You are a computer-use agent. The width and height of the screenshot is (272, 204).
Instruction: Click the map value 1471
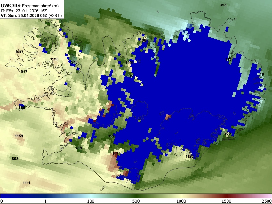[116, 153]
